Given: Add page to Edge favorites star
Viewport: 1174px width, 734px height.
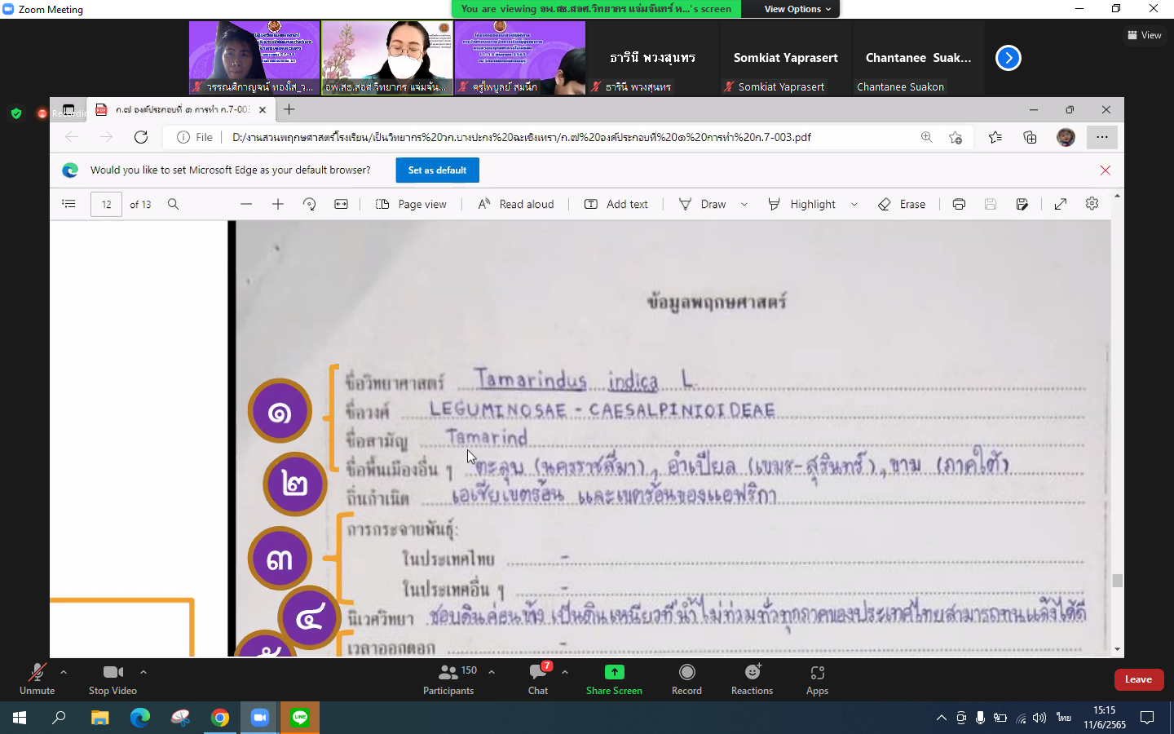Looking at the screenshot, I should tap(956, 137).
